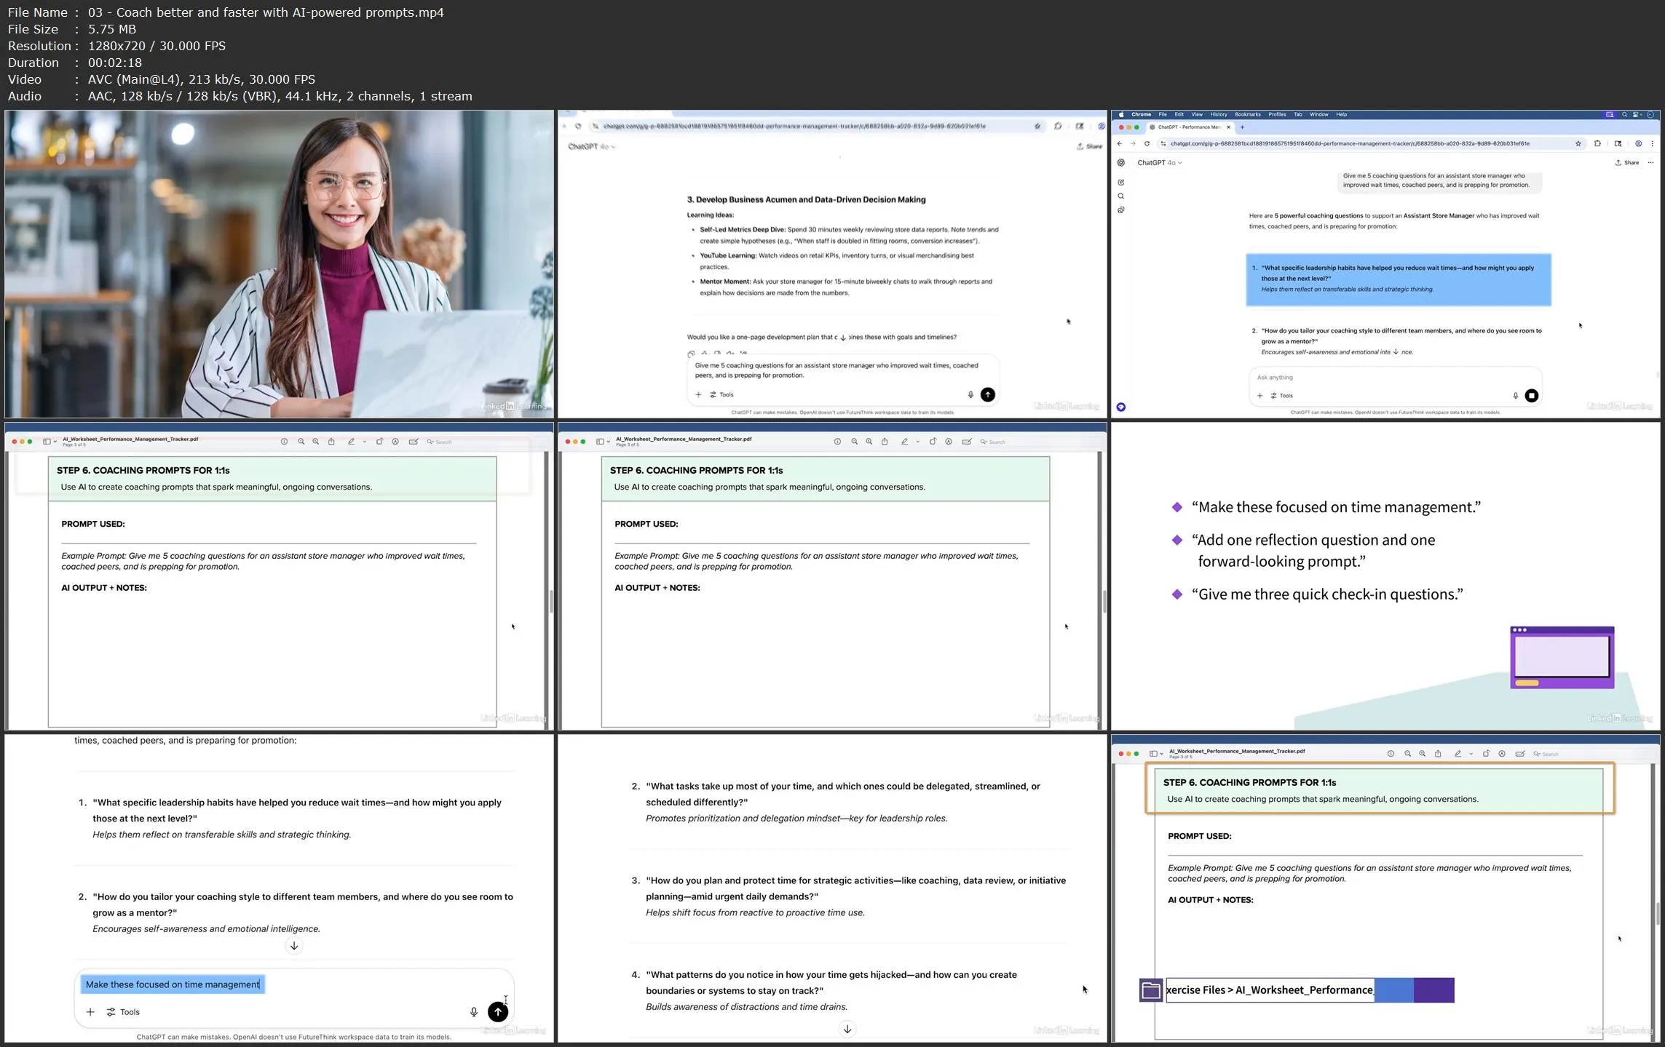
Task: Click the plus attach icon beside Tools in bottom-left composer
Action: pos(90,1012)
